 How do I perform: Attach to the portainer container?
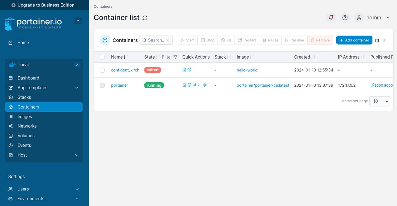205,85
